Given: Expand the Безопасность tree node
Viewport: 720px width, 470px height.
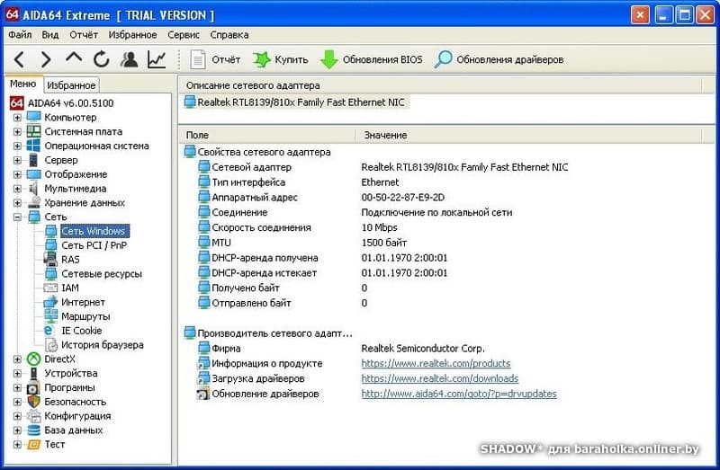Looking at the screenshot, I should (17, 402).
